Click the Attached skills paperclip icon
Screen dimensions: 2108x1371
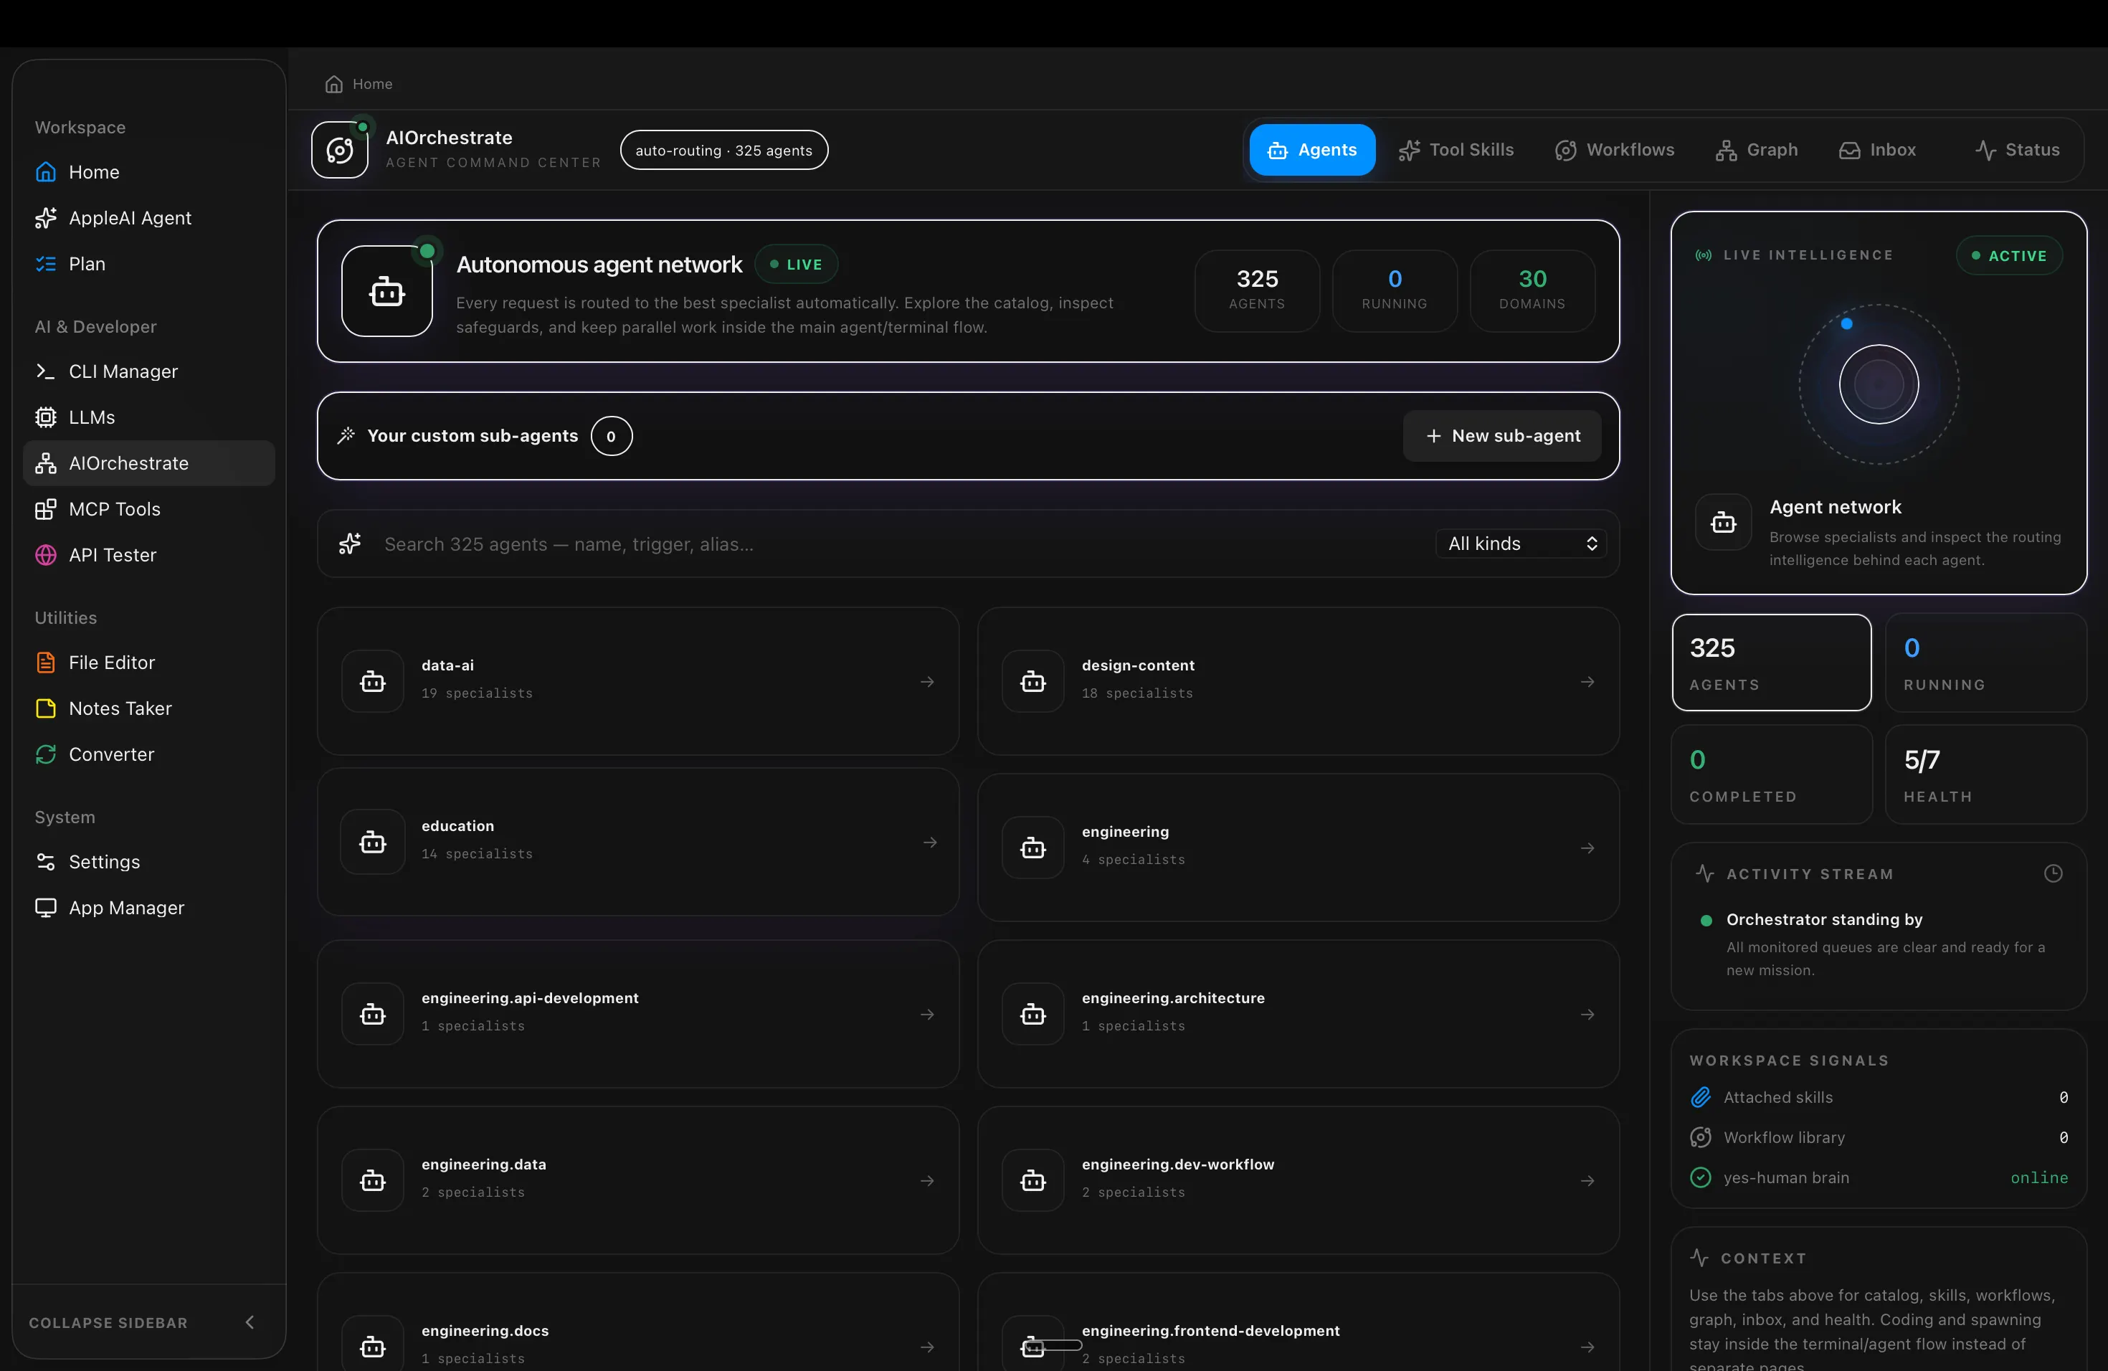(1701, 1097)
